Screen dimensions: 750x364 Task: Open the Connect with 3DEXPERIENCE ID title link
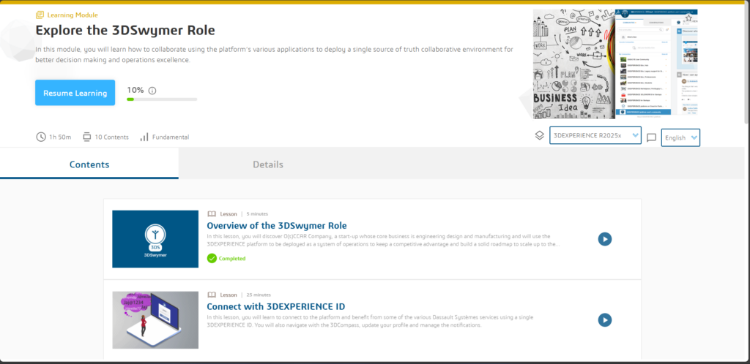[x=275, y=306]
